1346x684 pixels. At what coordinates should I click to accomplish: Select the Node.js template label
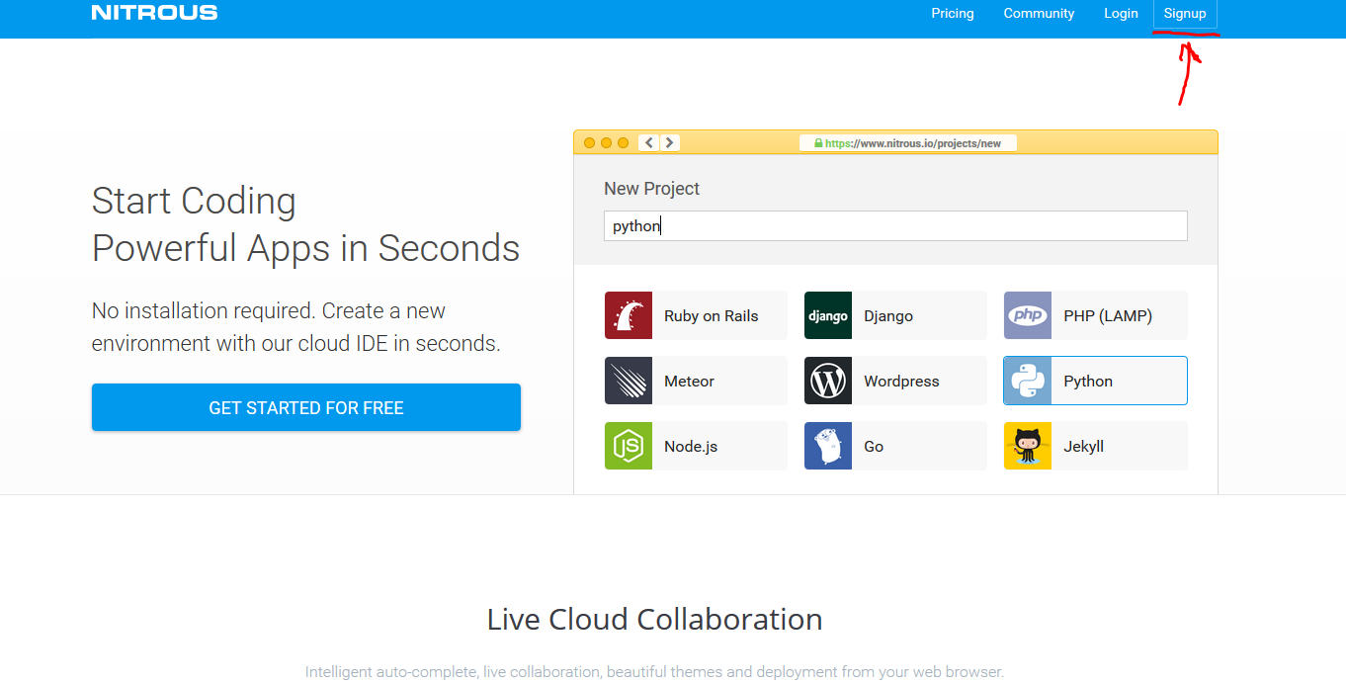point(691,447)
